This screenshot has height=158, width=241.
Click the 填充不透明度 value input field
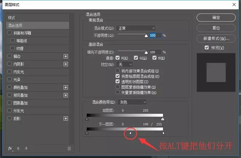click(x=155, y=52)
